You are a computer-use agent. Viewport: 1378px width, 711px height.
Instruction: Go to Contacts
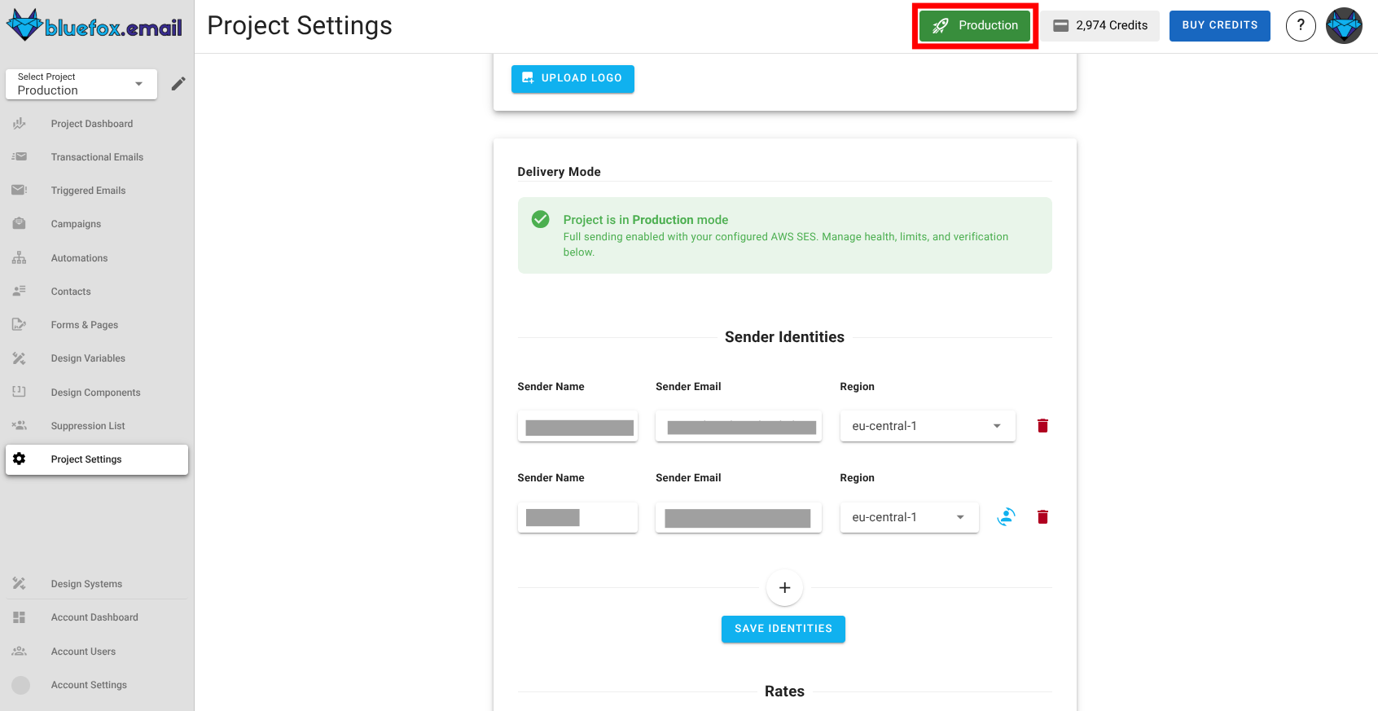71,292
